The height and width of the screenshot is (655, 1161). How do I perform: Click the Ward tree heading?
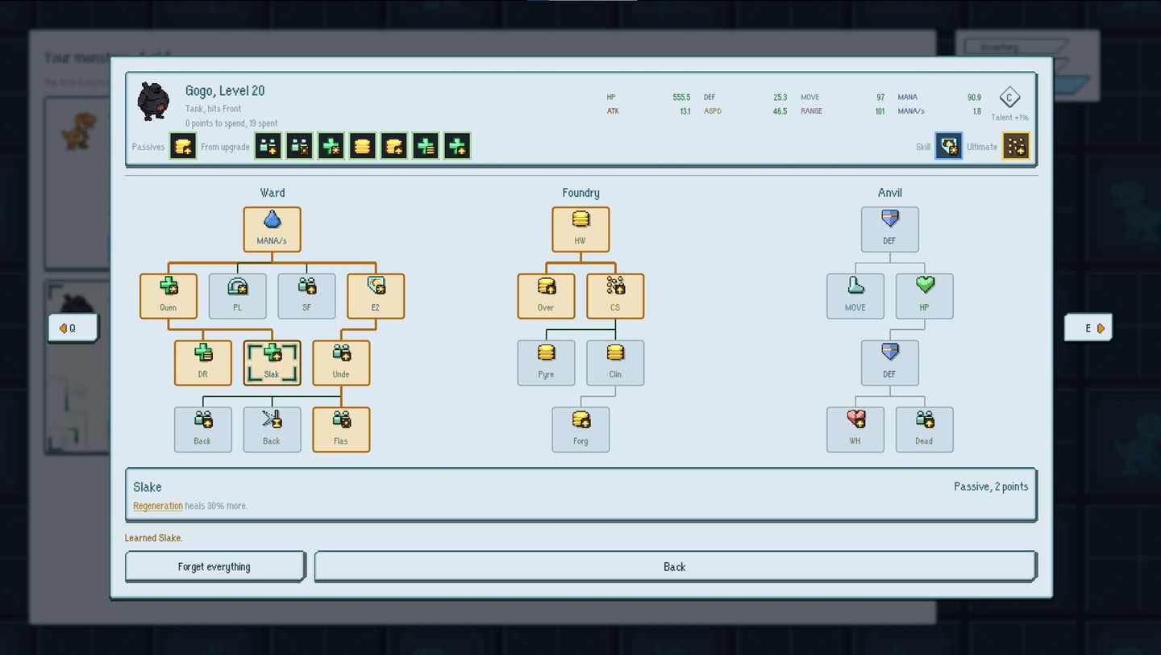pyautogui.click(x=273, y=193)
